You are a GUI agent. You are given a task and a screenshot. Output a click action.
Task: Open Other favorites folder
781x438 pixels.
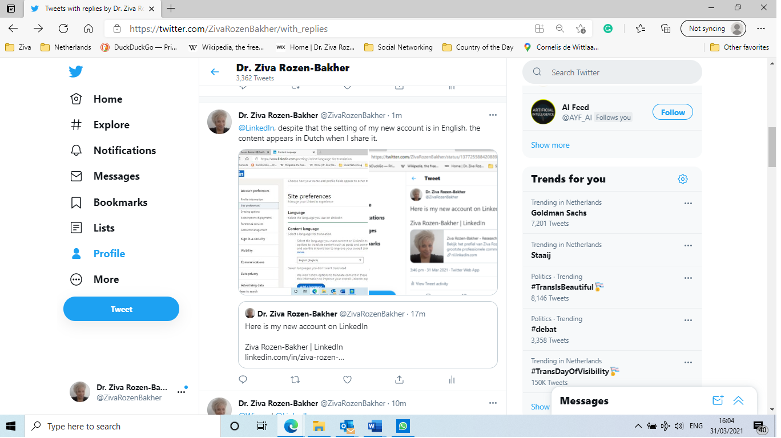(739, 47)
